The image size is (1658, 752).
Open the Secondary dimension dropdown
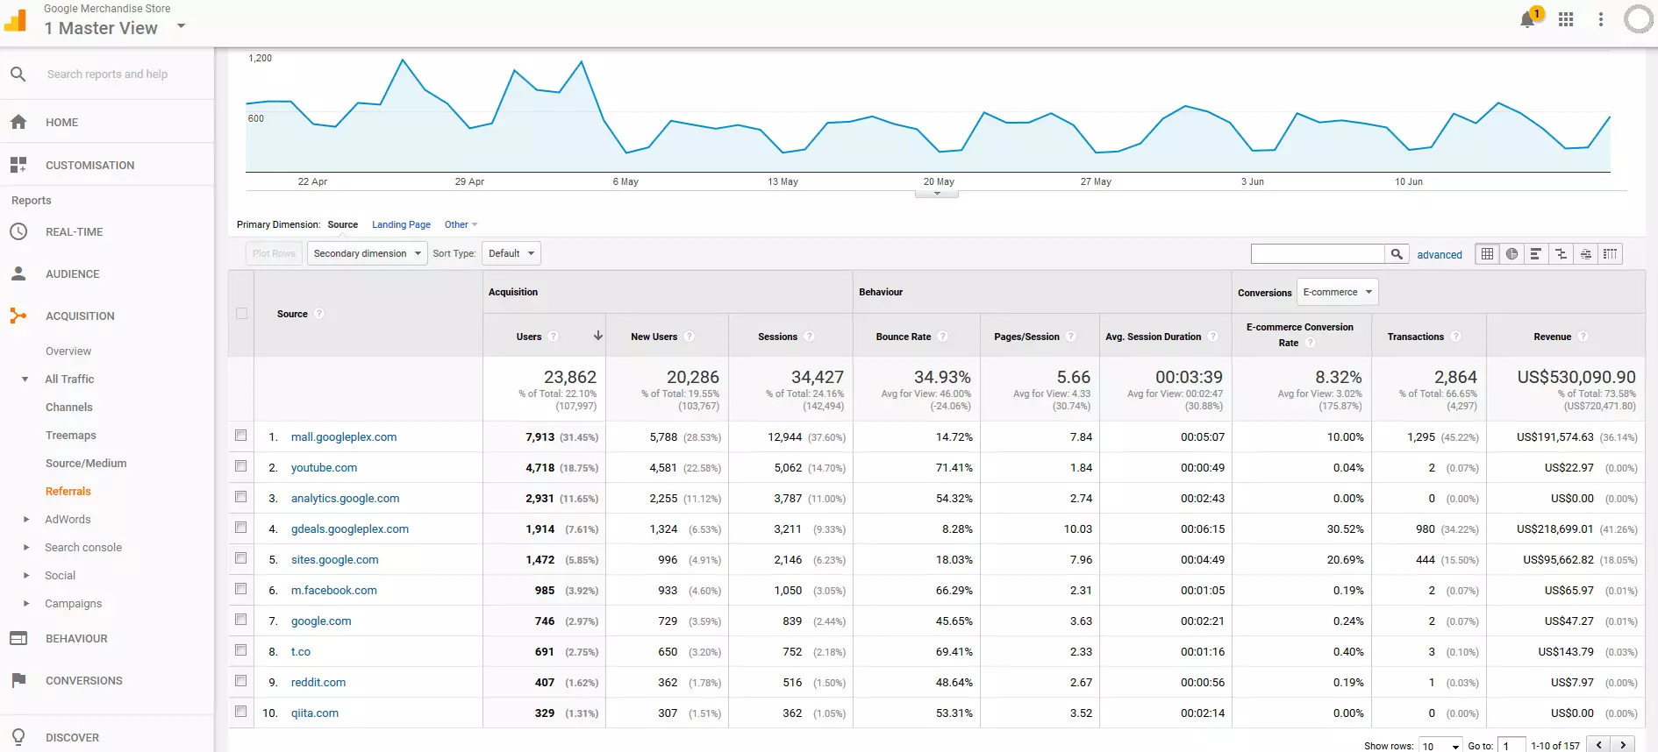368,253
